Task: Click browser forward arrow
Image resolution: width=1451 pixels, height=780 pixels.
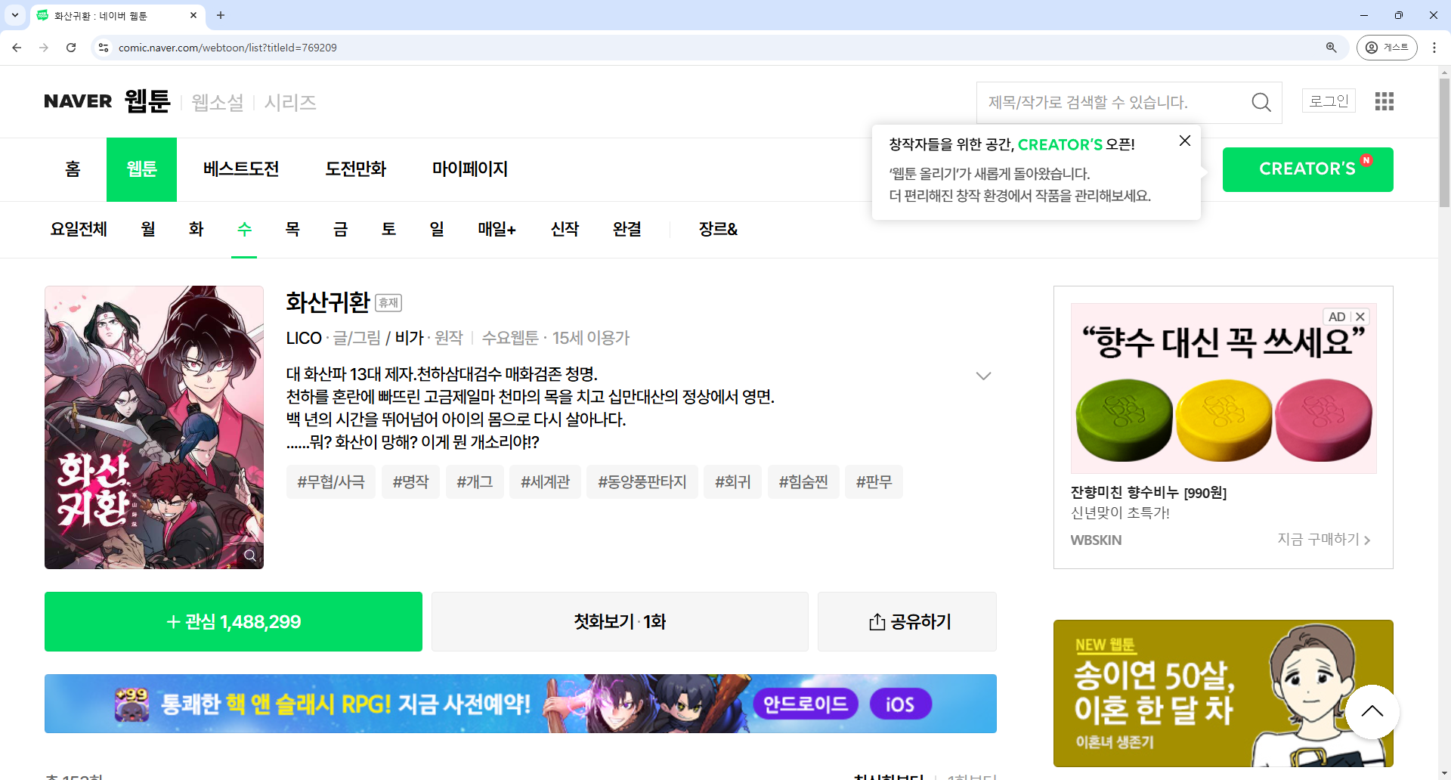Action: click(44, 48)
